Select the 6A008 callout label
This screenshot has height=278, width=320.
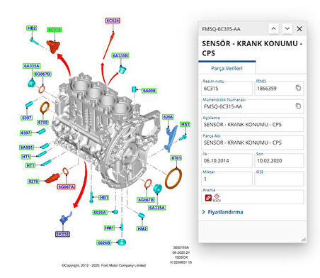(149, 91)
